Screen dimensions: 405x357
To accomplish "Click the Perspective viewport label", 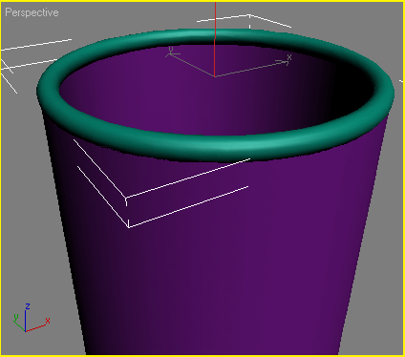I will (32, 12).
